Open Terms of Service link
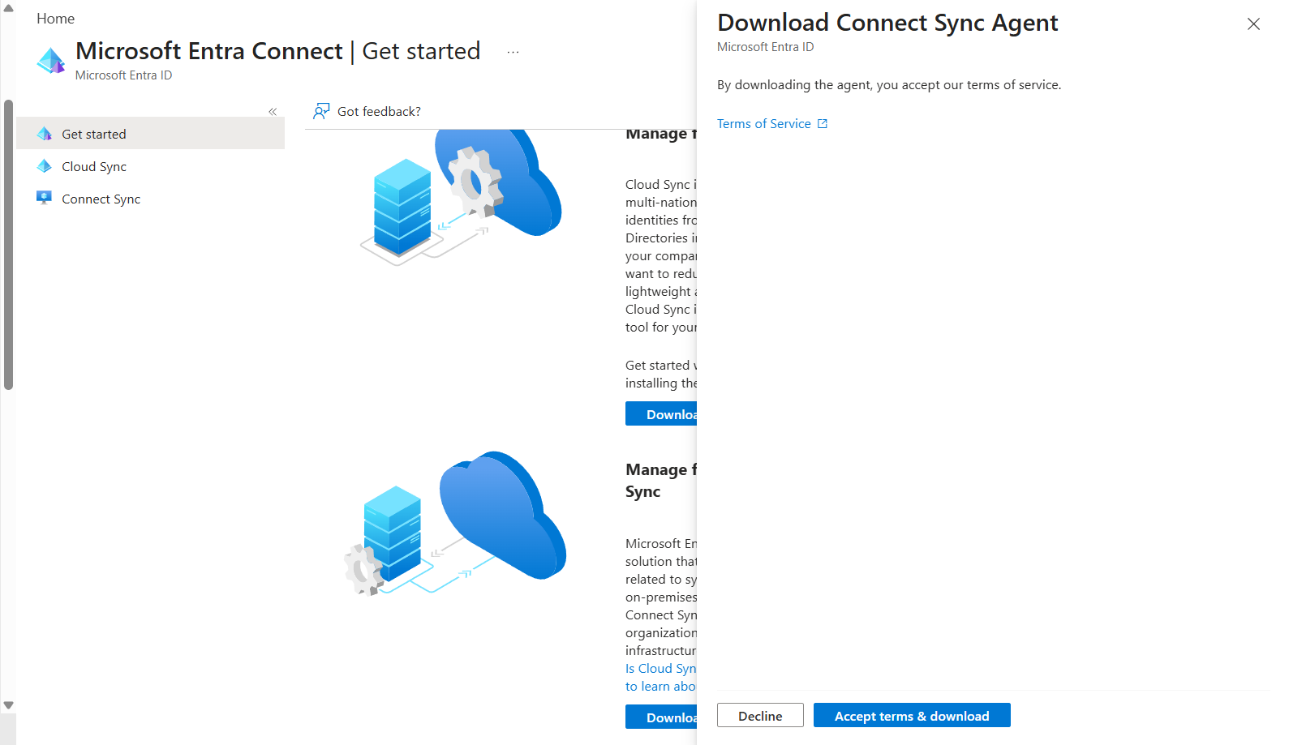Viewport: 1289px width, 745px height. [763, 124]
